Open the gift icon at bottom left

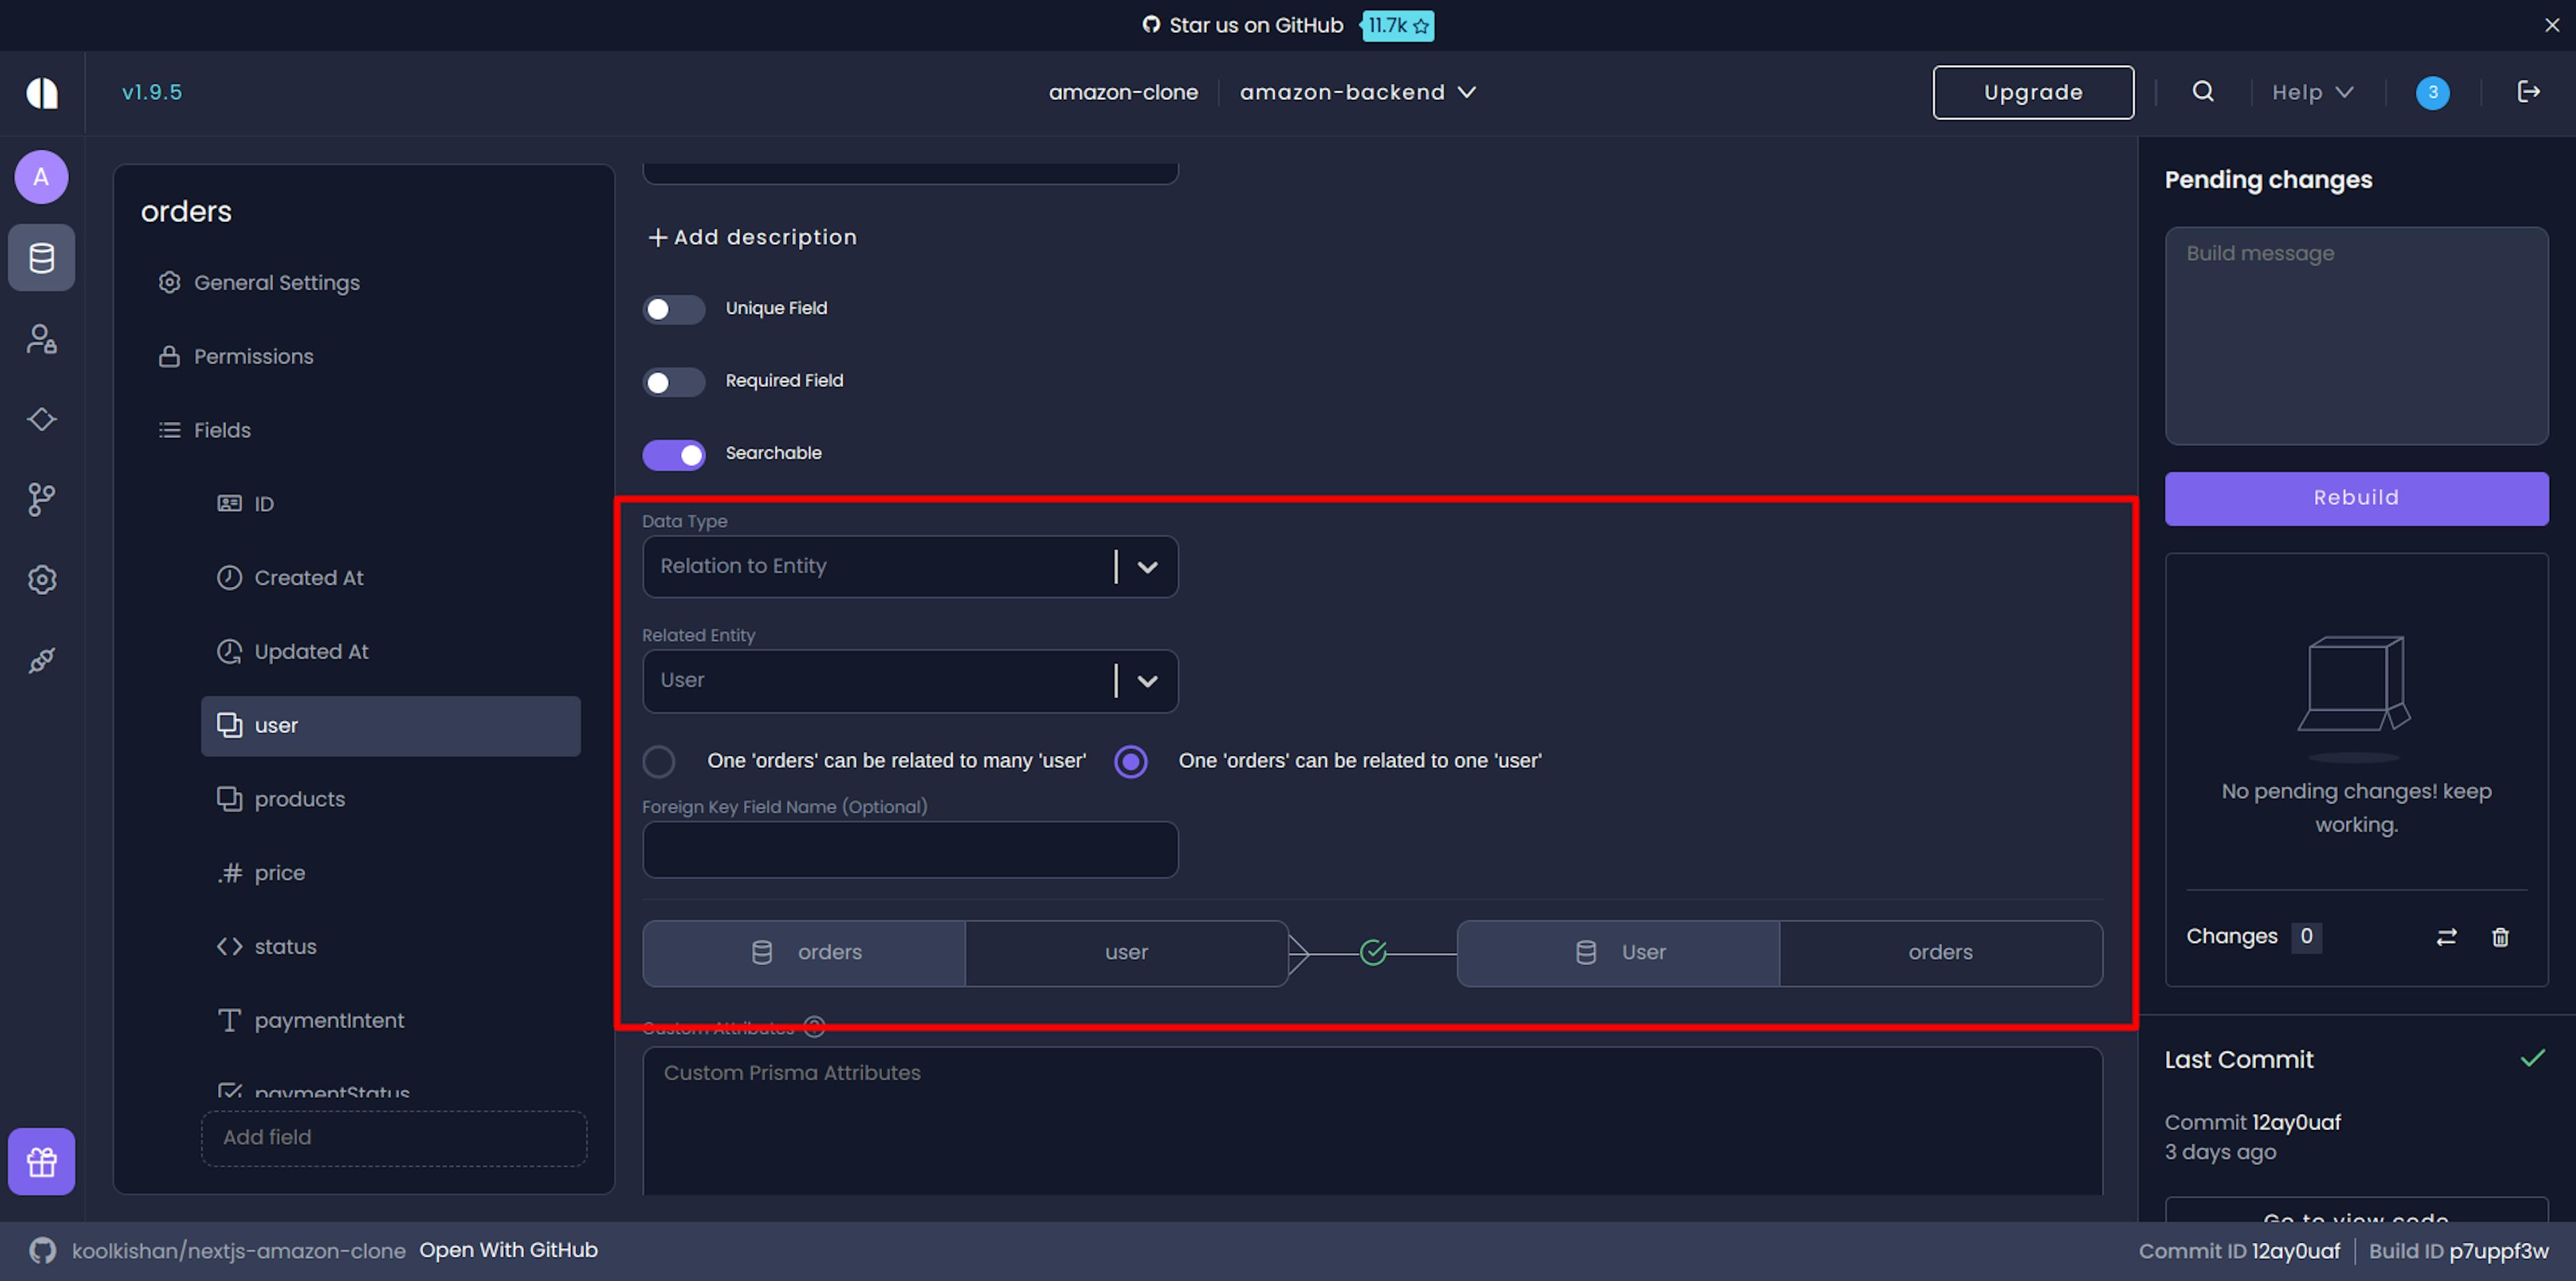click(41, 1162)
